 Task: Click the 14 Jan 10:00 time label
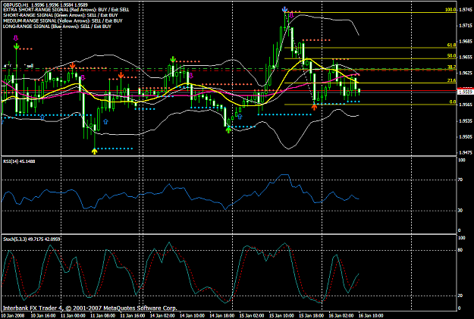coord(192,316)
